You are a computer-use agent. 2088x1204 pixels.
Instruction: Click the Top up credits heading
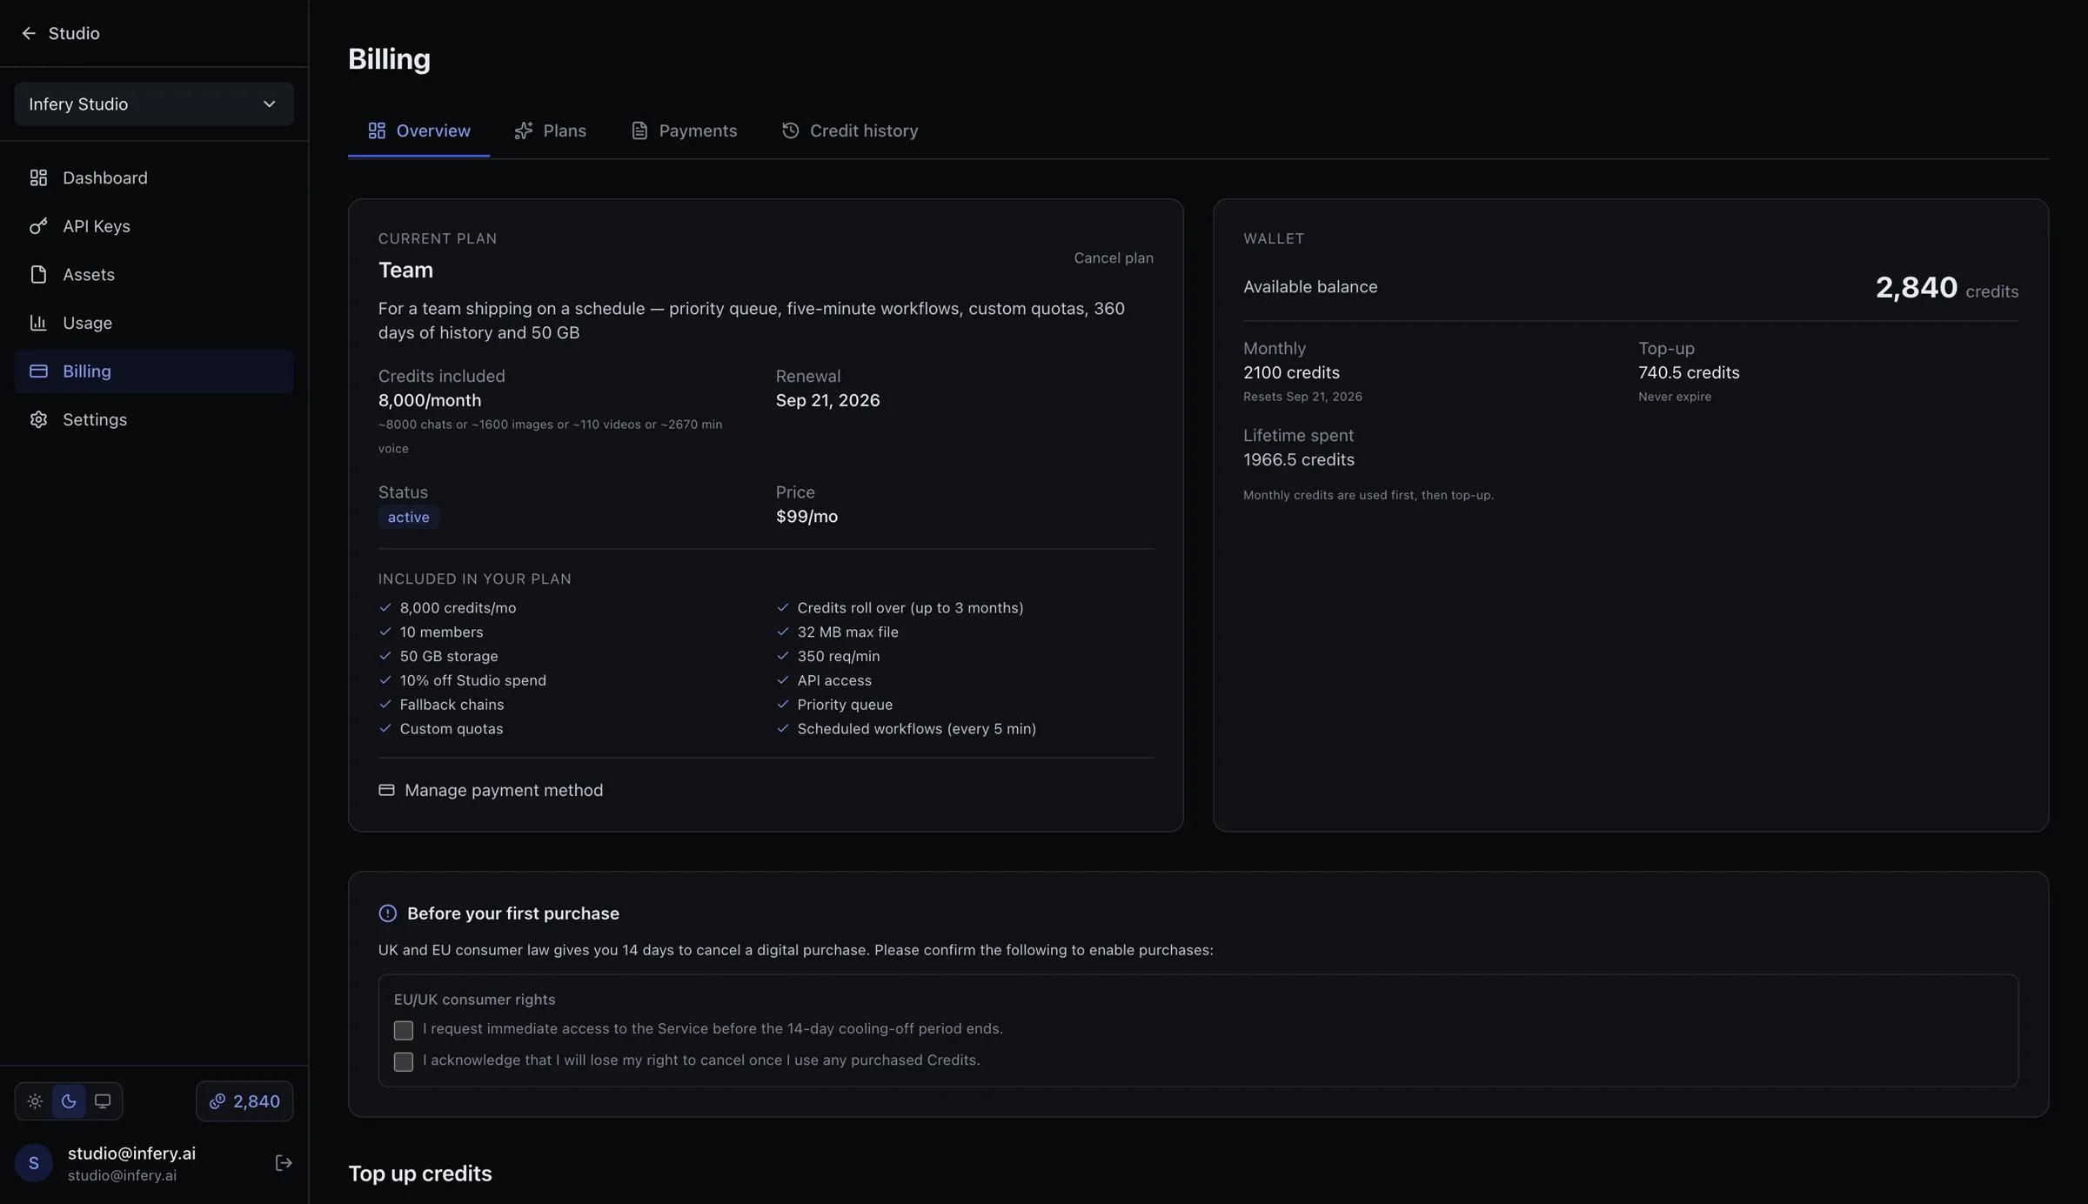click(420, 1174)
